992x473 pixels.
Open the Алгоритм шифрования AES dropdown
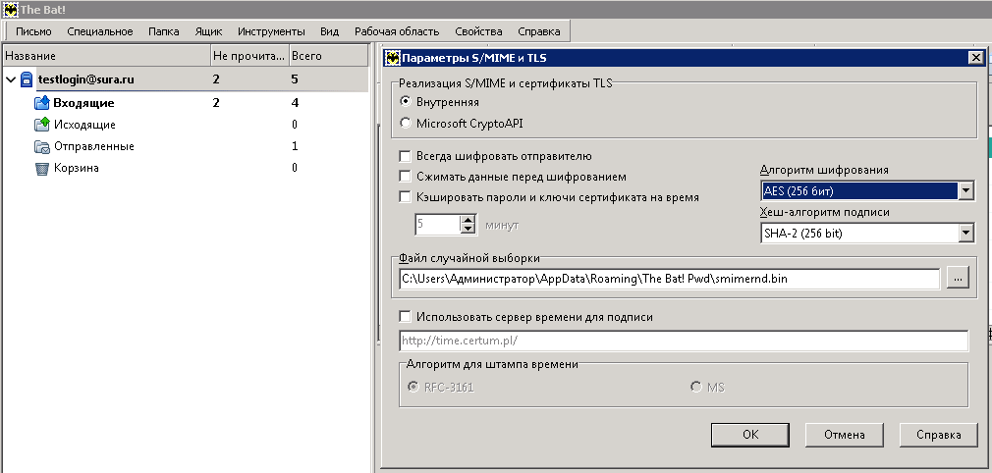coord(965,190)
